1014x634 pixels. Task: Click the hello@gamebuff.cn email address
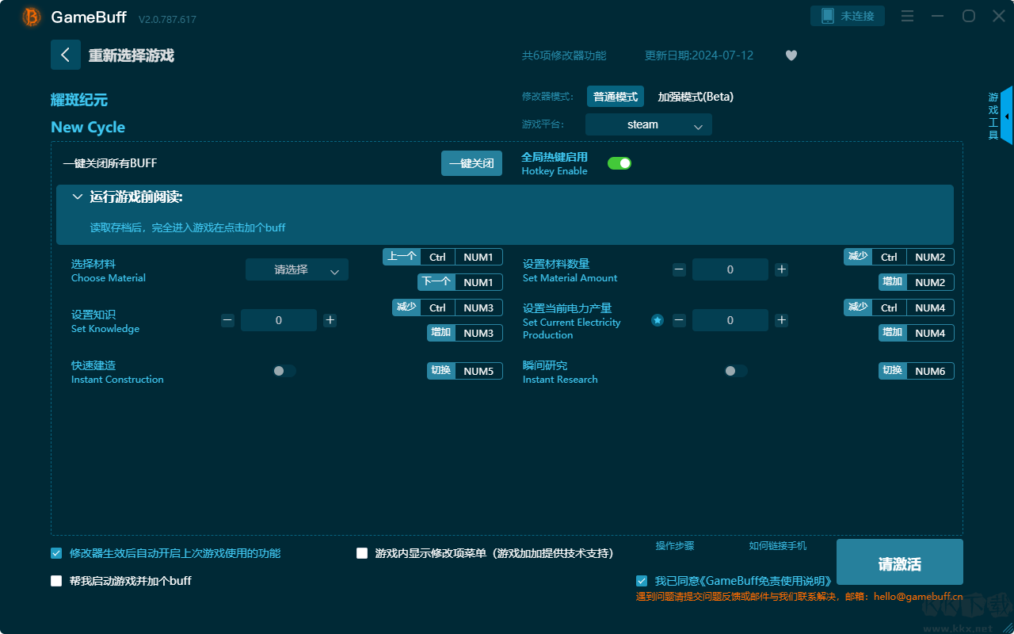pos(918,597)
